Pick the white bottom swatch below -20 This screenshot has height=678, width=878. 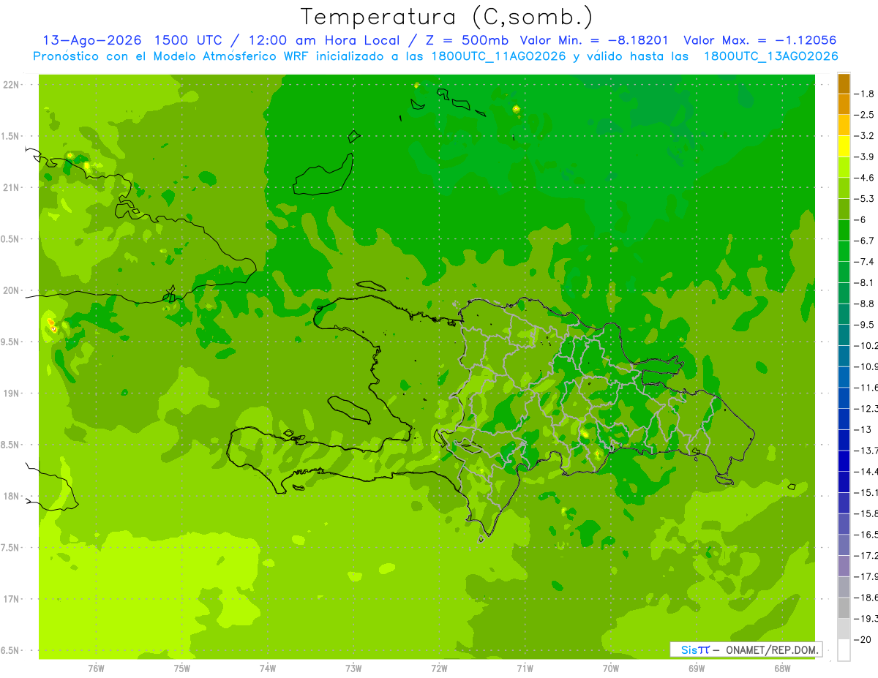pos(844,650)
